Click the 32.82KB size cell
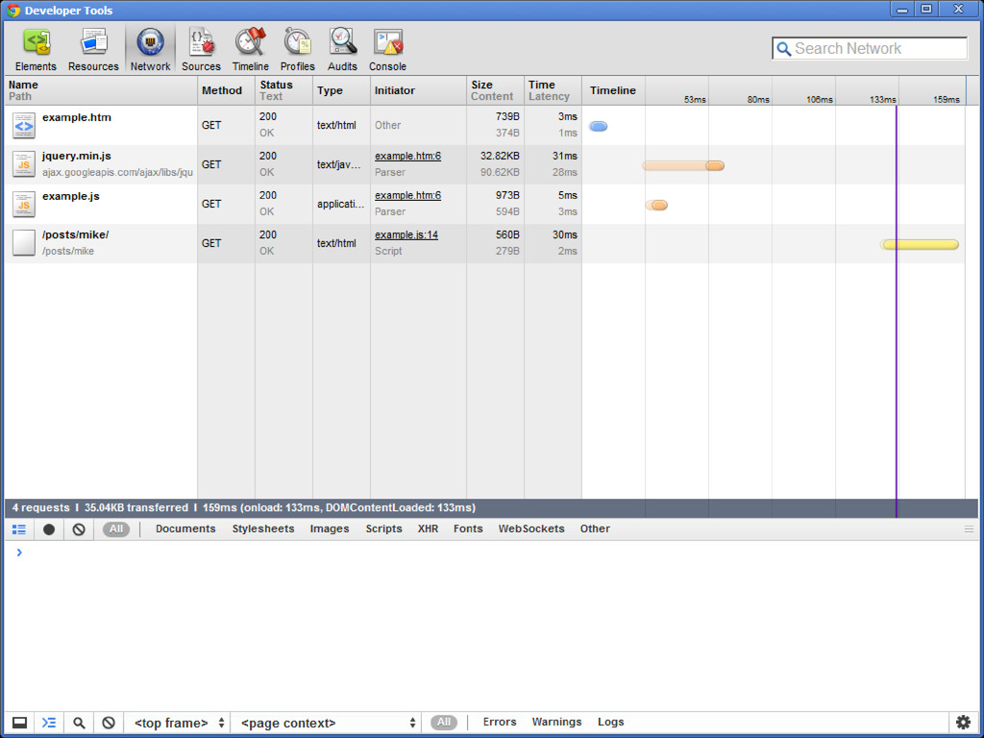Screen dimensions: 984x738 (500, 157)
